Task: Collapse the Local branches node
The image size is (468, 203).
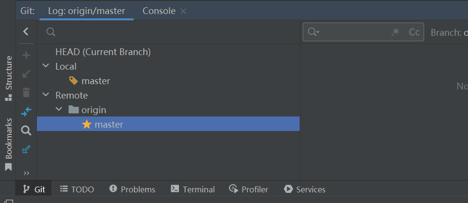Action: pyautogui.click(x=46, y=66)
